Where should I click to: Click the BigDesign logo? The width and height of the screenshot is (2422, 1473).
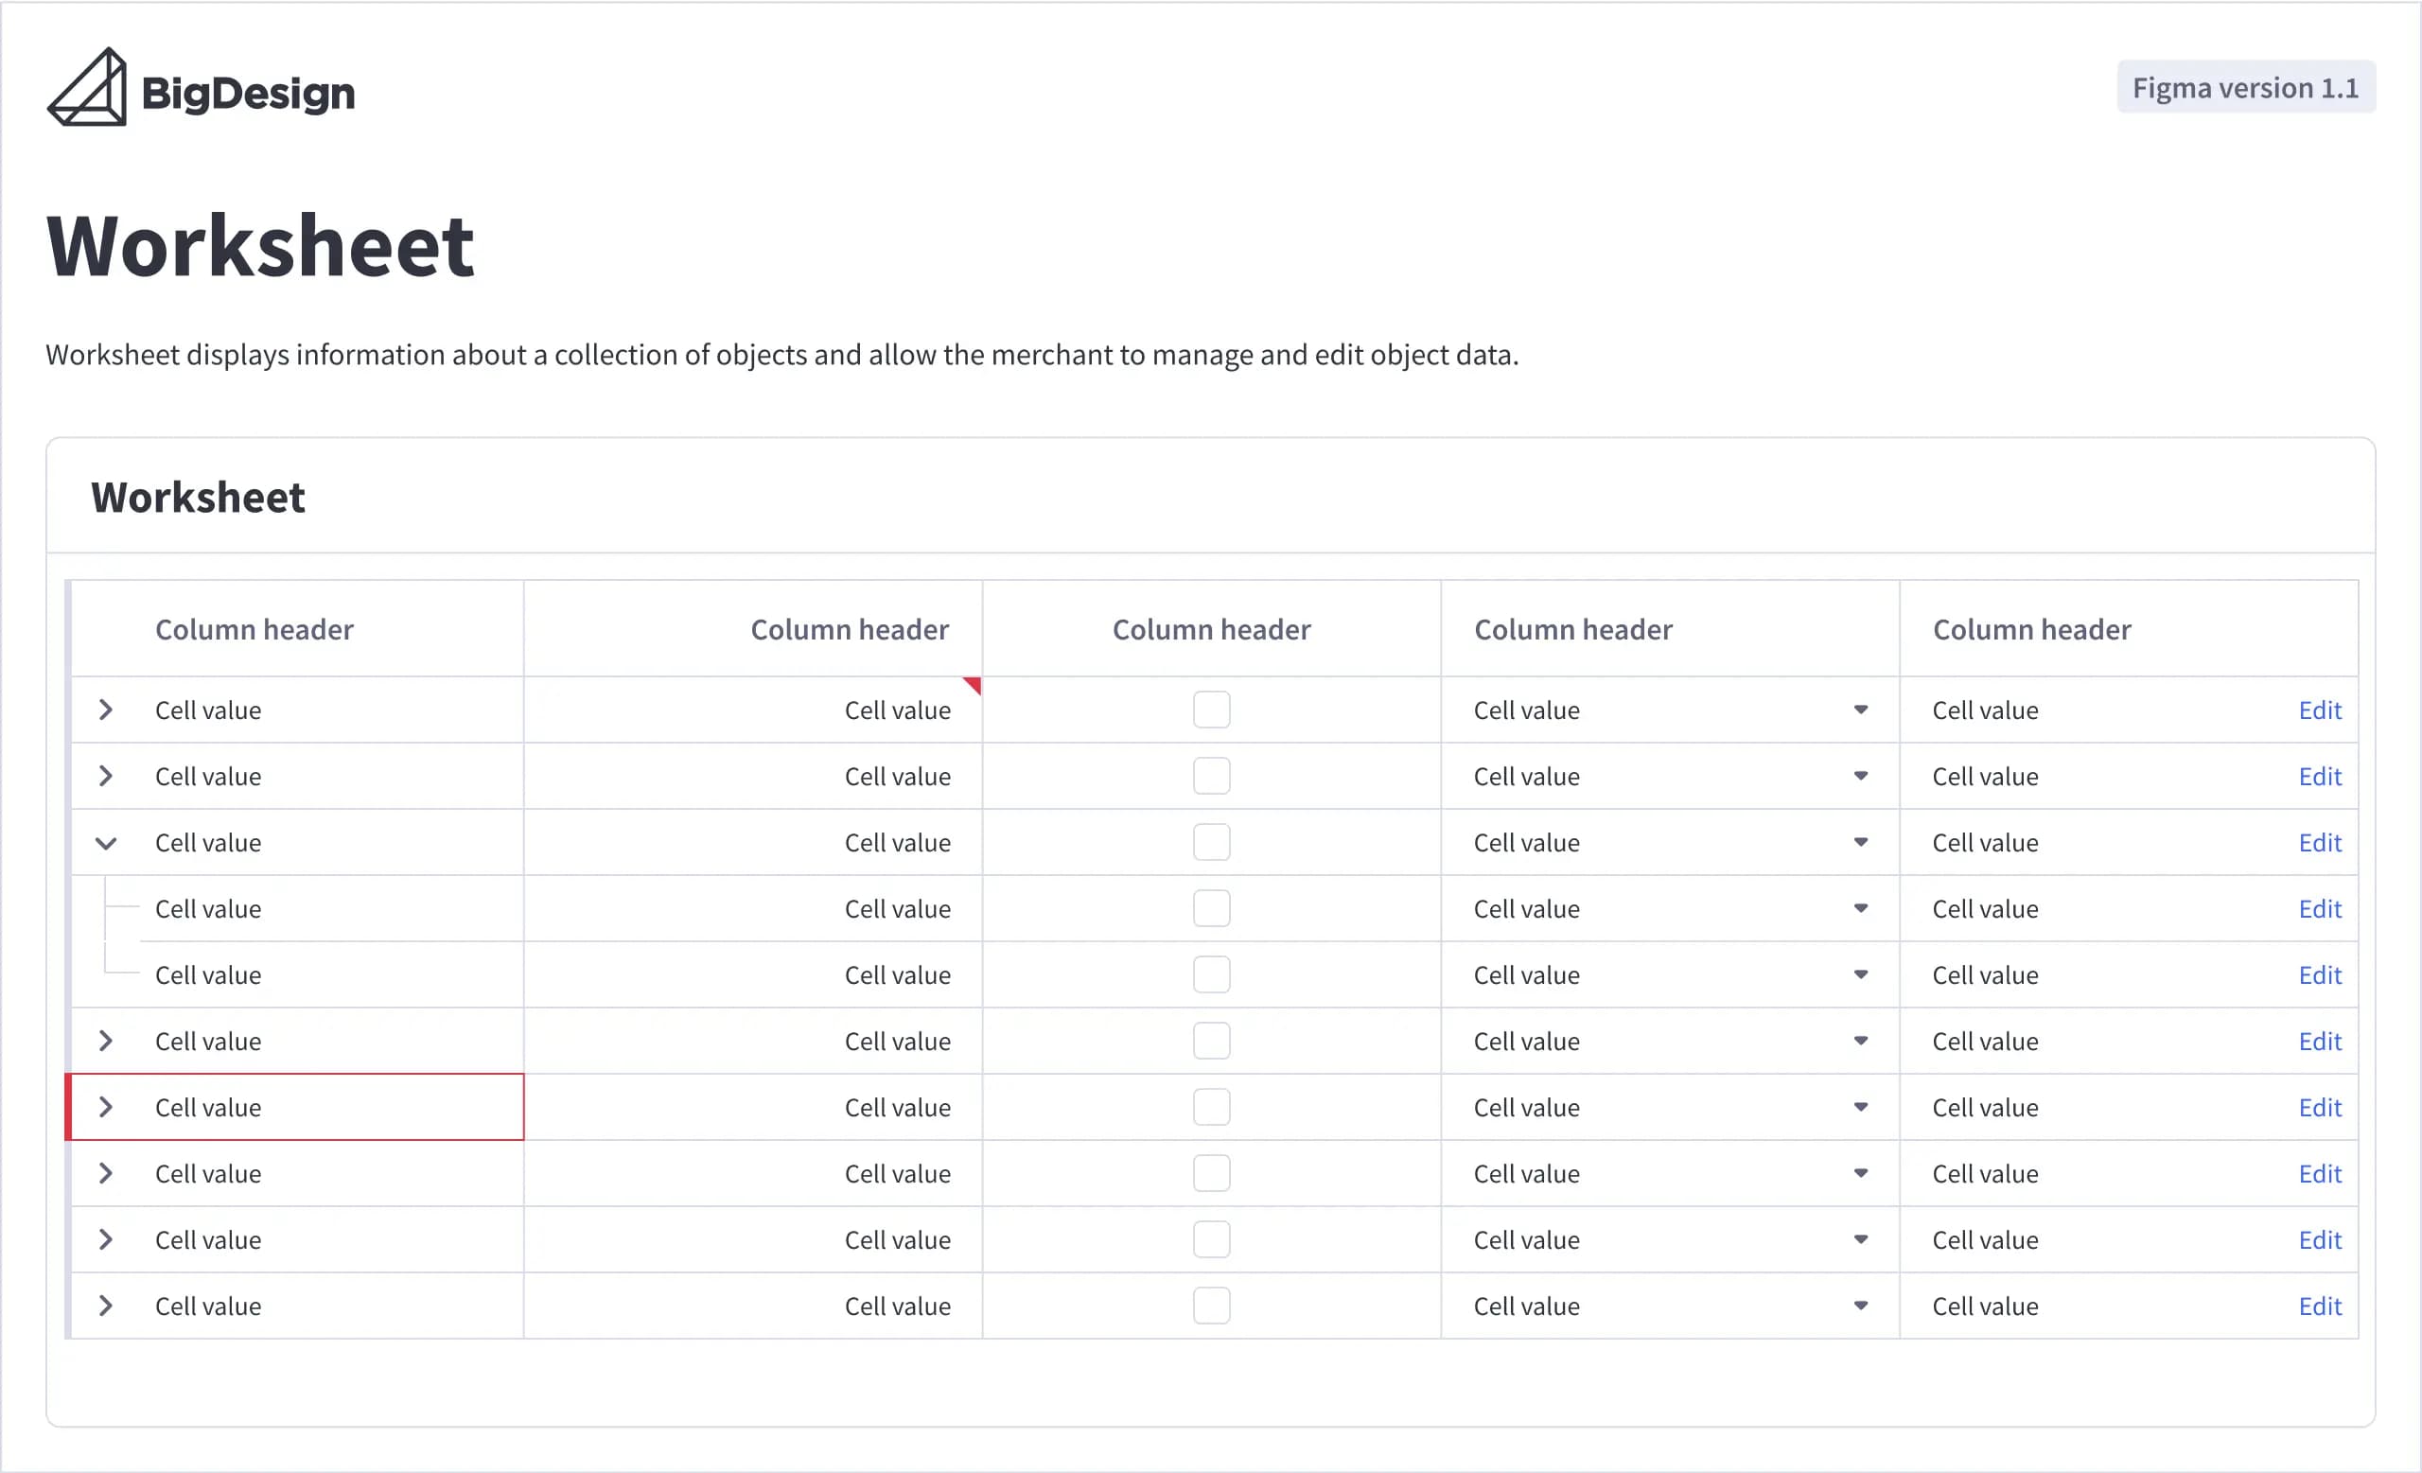[202, 88]
